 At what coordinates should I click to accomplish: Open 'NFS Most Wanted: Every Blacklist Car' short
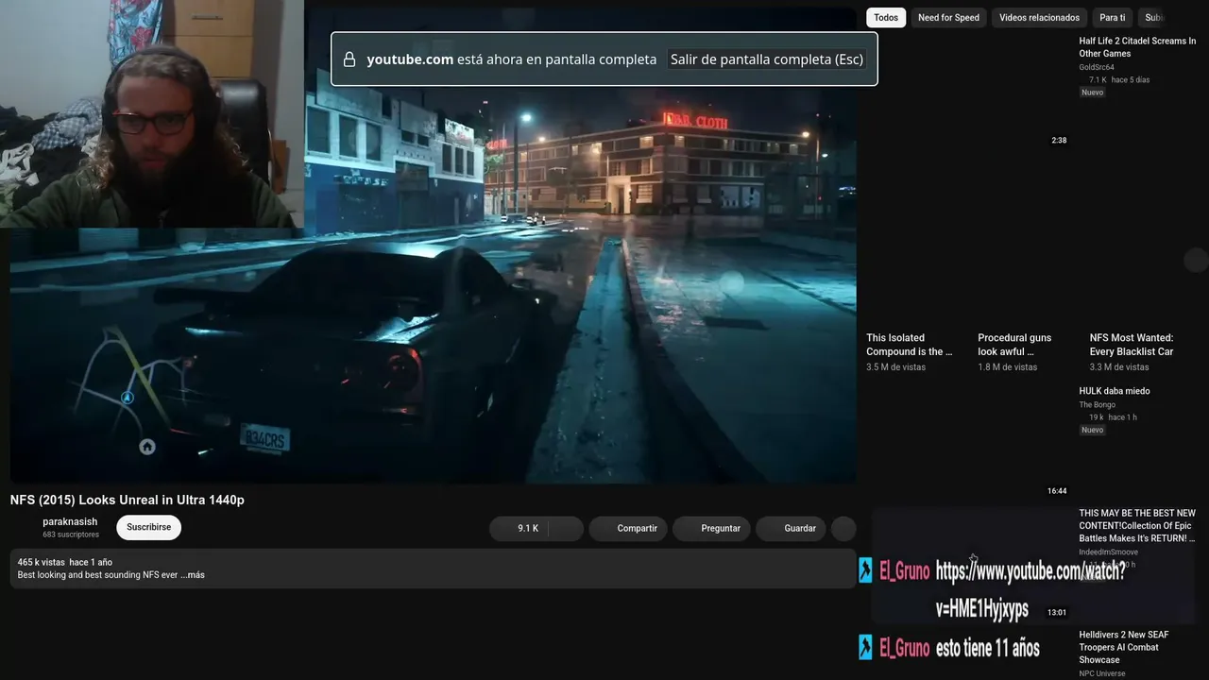[x=1132, y=345]
